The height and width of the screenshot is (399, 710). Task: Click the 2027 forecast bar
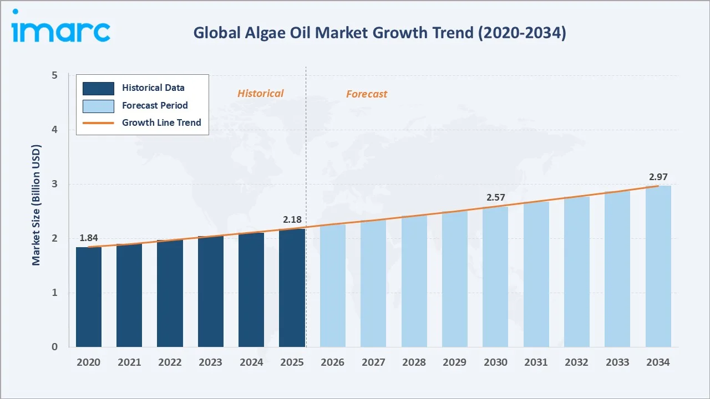(373, 284)
